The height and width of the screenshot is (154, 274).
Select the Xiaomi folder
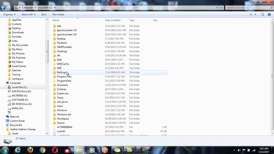60,123
